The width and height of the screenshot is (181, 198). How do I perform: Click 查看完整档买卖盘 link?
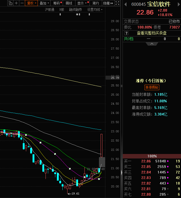152,33
